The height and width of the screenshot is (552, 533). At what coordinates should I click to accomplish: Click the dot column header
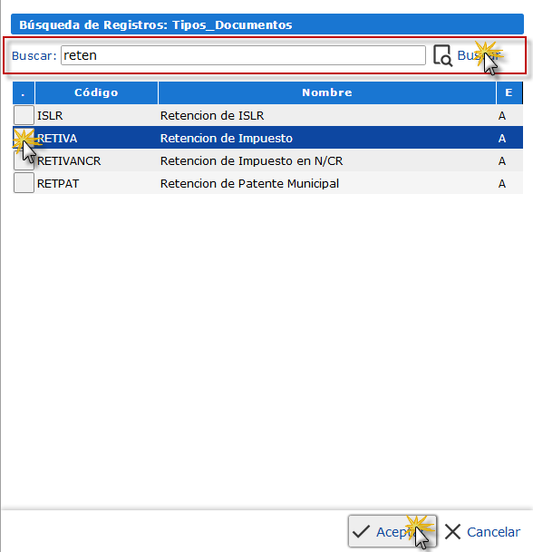(24, 92)
